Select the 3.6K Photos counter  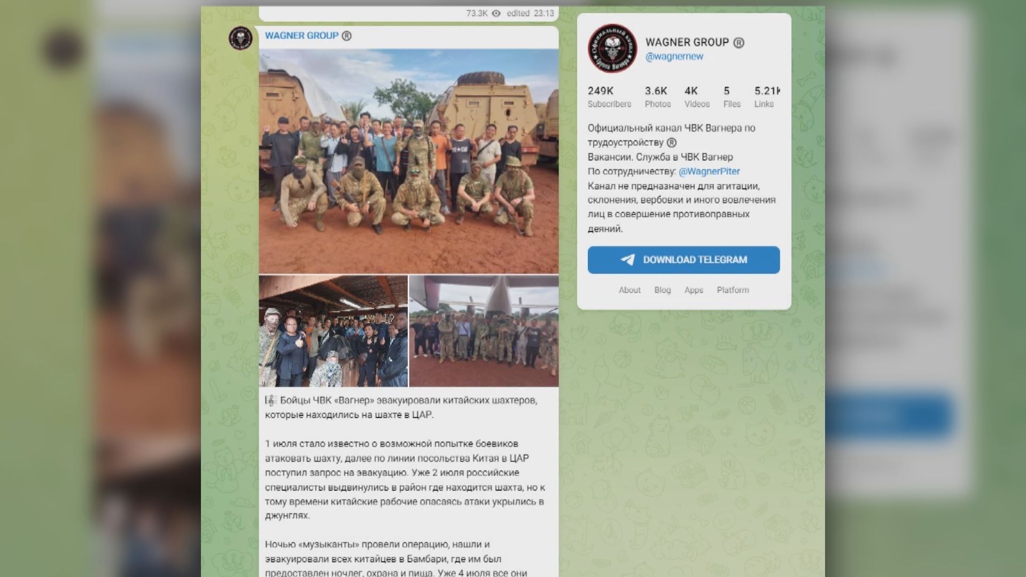(x=657, y=97)
